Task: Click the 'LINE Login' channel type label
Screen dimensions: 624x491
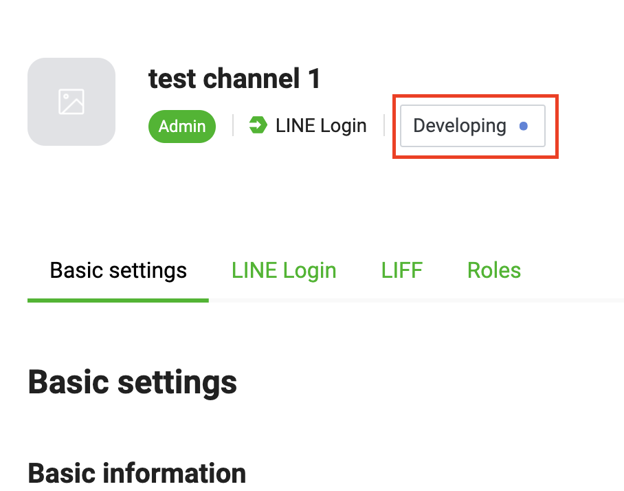Action: click(321, 126)
